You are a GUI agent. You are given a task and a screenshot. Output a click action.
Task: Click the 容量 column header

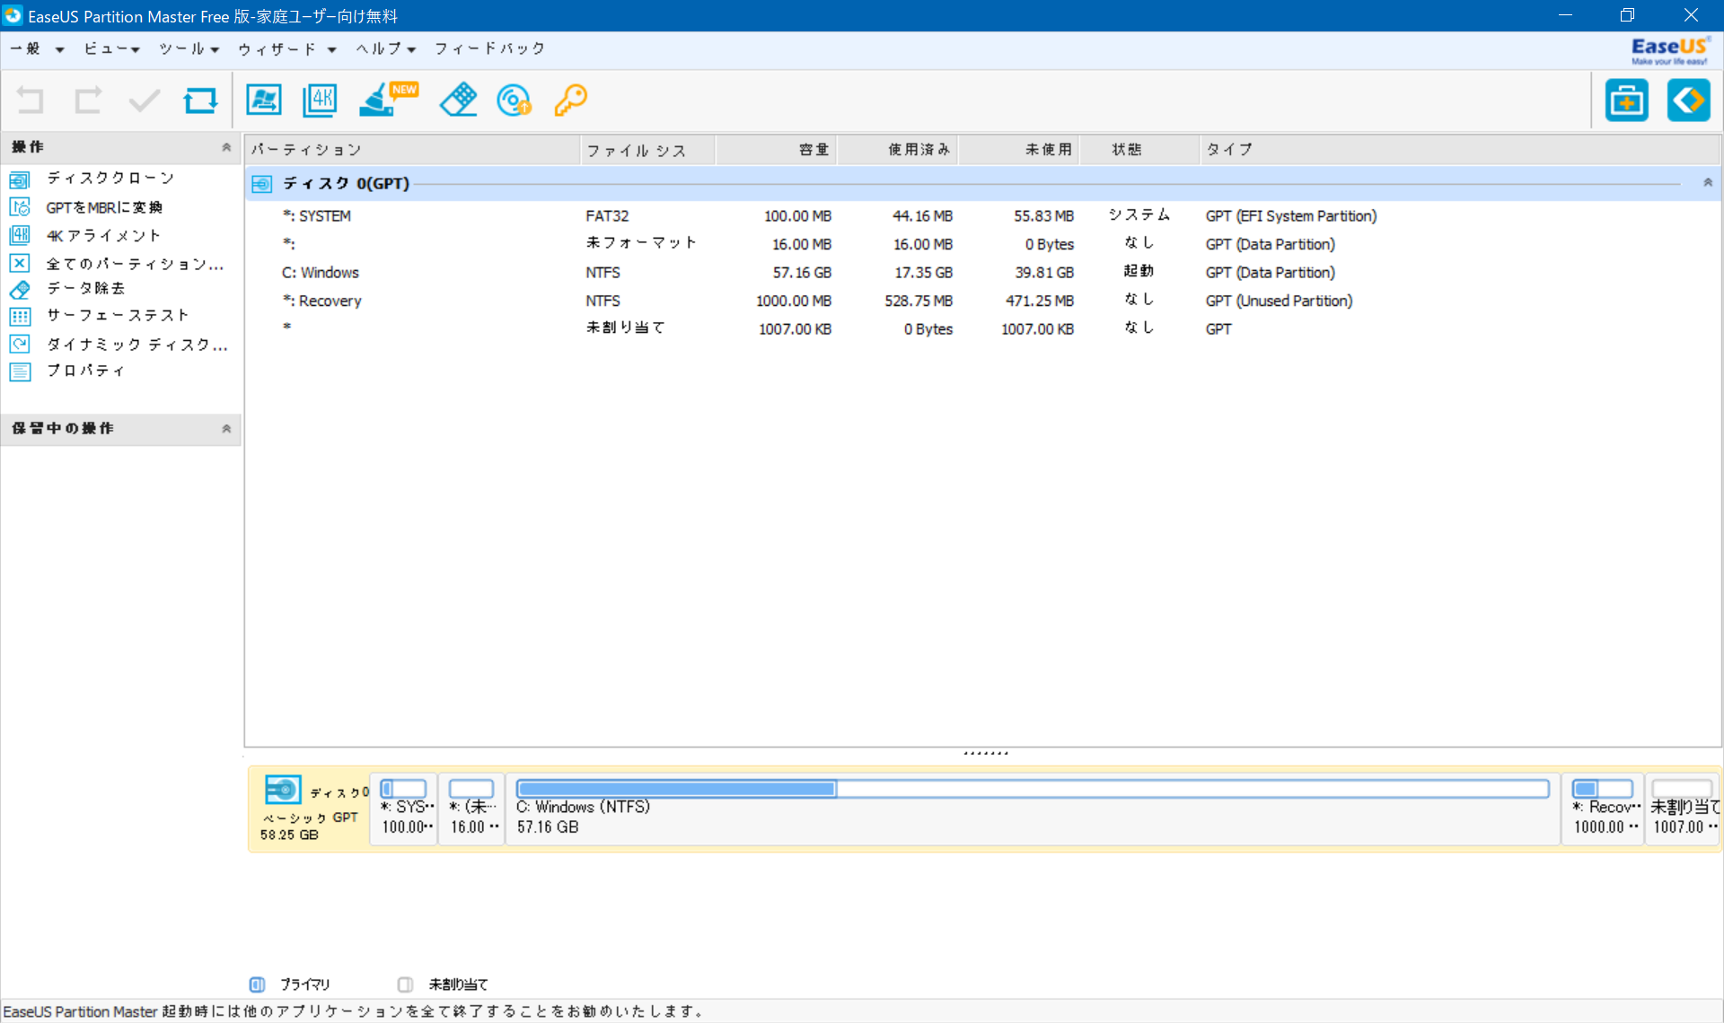pyautogui.click(x=776, y=150)
